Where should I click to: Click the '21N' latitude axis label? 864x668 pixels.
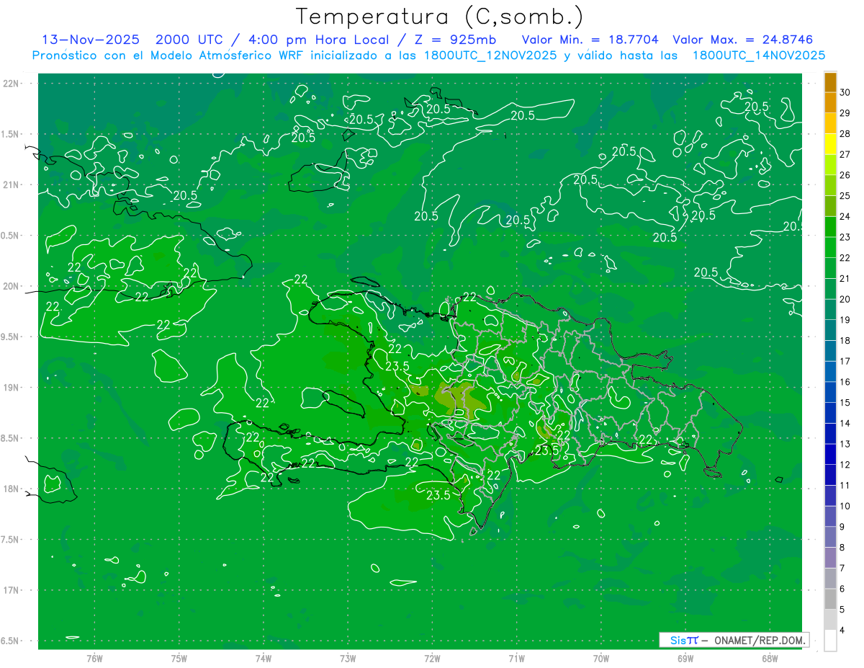pyautogui.click(x=12, y=184)
